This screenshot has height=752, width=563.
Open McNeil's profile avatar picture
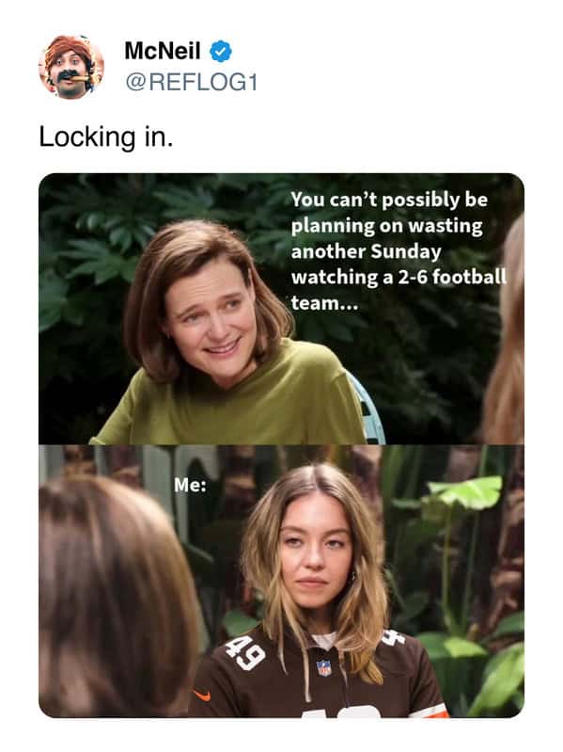click(x=71, y=67)
